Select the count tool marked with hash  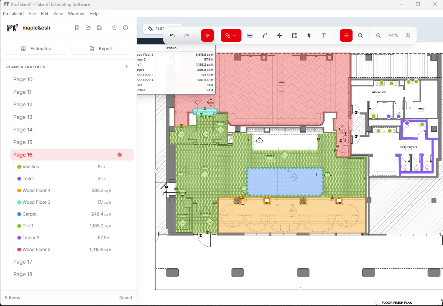(x=309, y=35)
